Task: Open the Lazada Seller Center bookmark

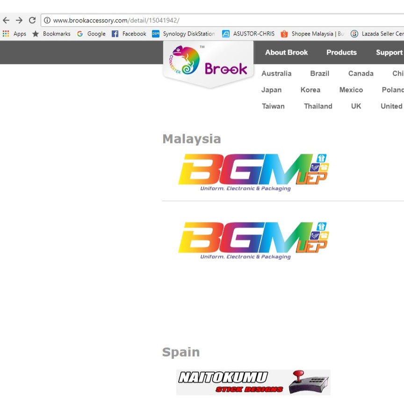Action: [x=377, y=34]
